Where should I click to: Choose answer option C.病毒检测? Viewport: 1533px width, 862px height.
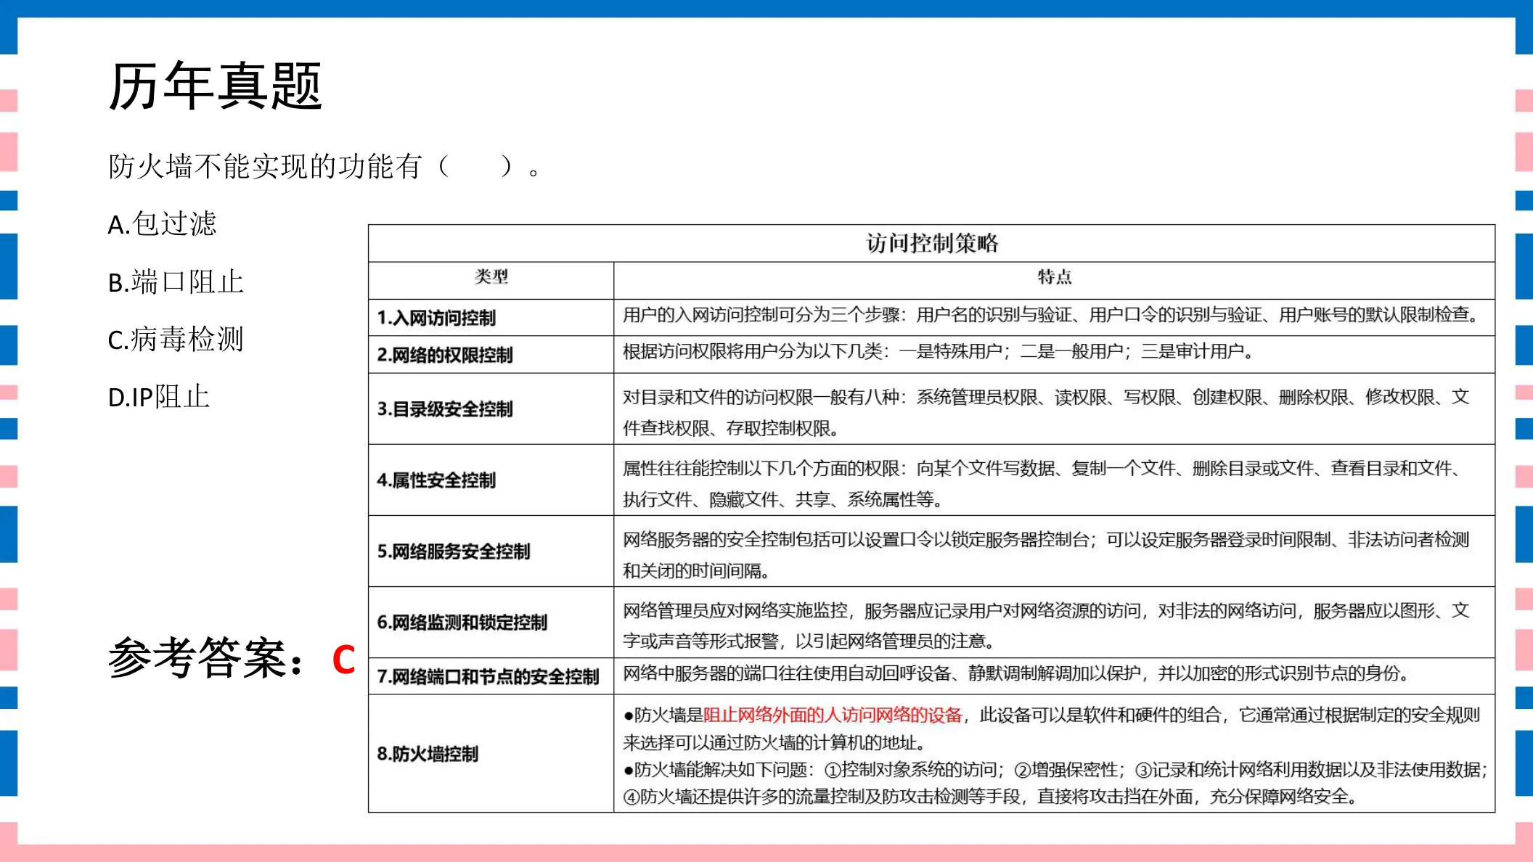pyautogui.click(x=176, y=339)
